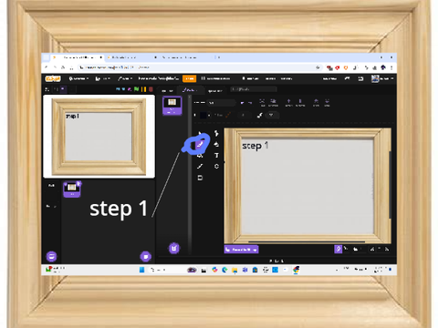This screenshot has height=328, width=438.
Task: Select the Eraser tool
Action: [216, 144]
